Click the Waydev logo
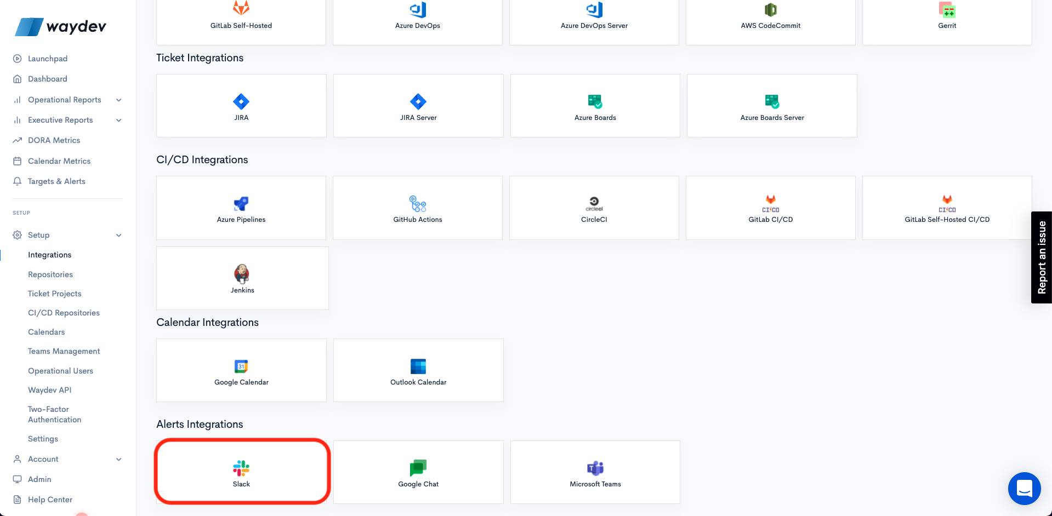Screen dimensions: 1052x516 [x=60, y=26]
